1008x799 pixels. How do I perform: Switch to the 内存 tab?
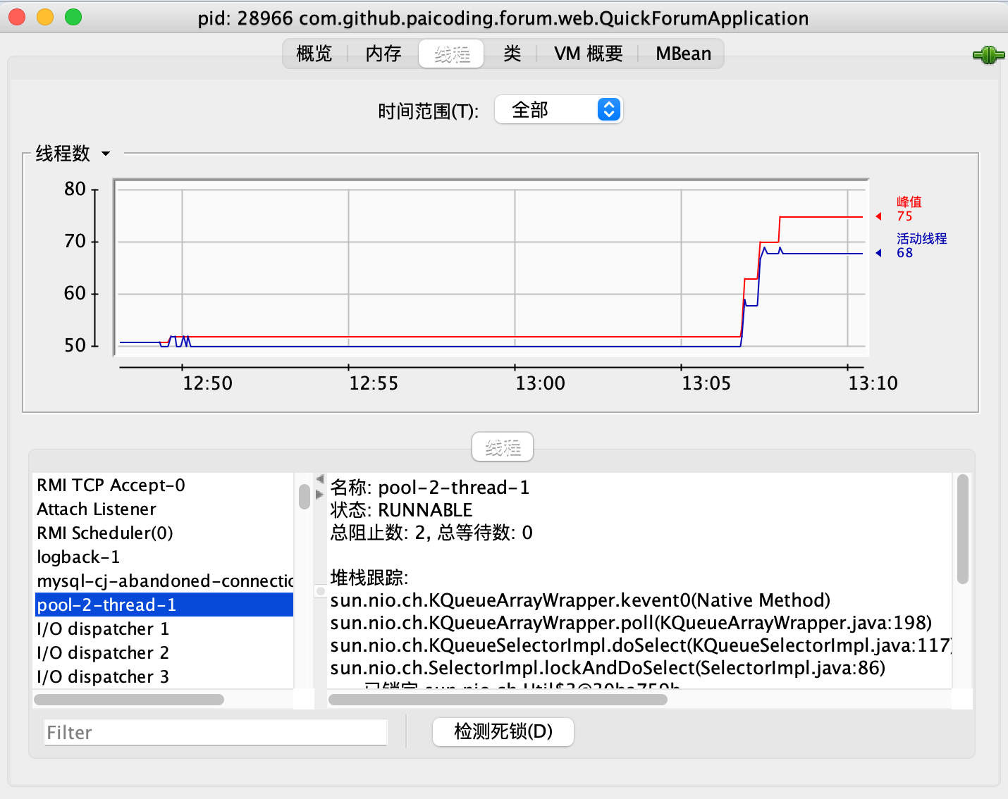[x=383, y=54]
